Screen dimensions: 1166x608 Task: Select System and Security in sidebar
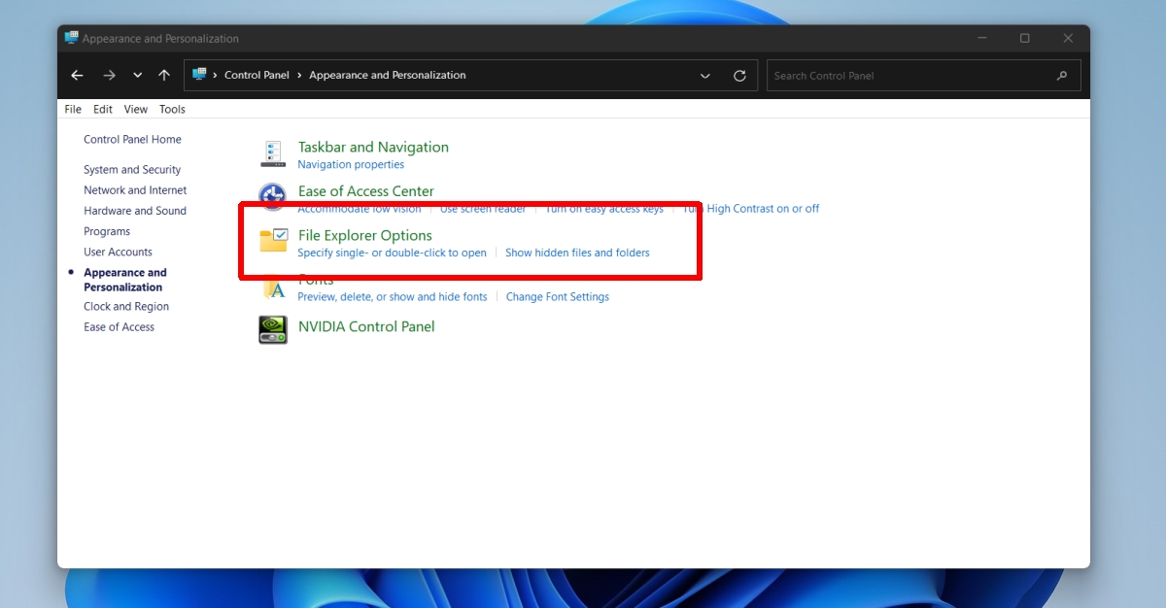pos(132,170)
